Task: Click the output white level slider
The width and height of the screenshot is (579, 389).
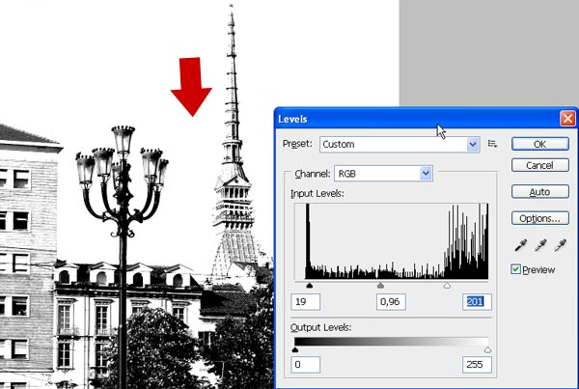Action: [487, 349]
